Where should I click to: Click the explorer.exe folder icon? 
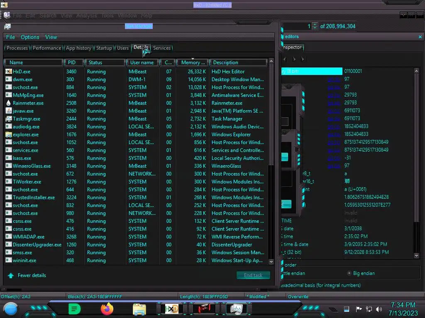tap(9, 135)
